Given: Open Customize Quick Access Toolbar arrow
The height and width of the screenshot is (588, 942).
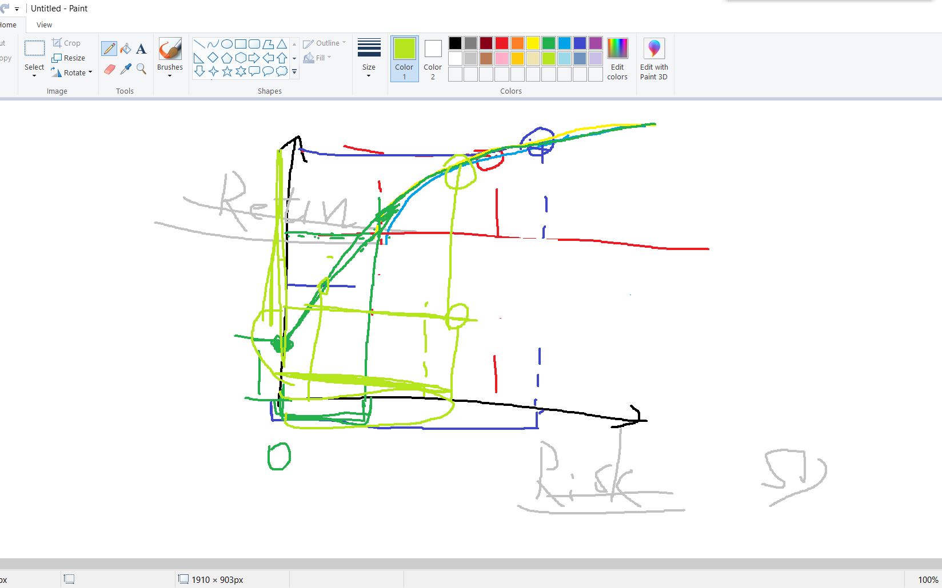Looking at the screenshot, I should pyautogui.click(x=17, y=9).
